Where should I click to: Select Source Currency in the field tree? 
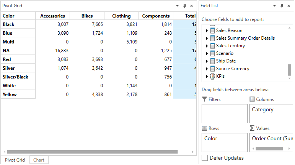233,69
